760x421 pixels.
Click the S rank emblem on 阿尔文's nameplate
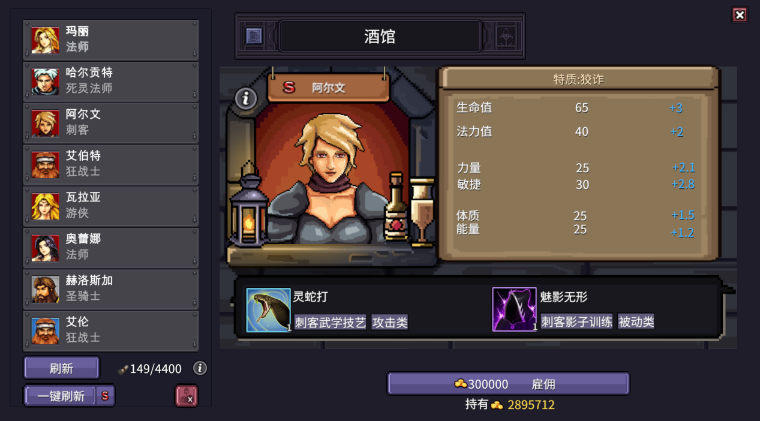289,88
